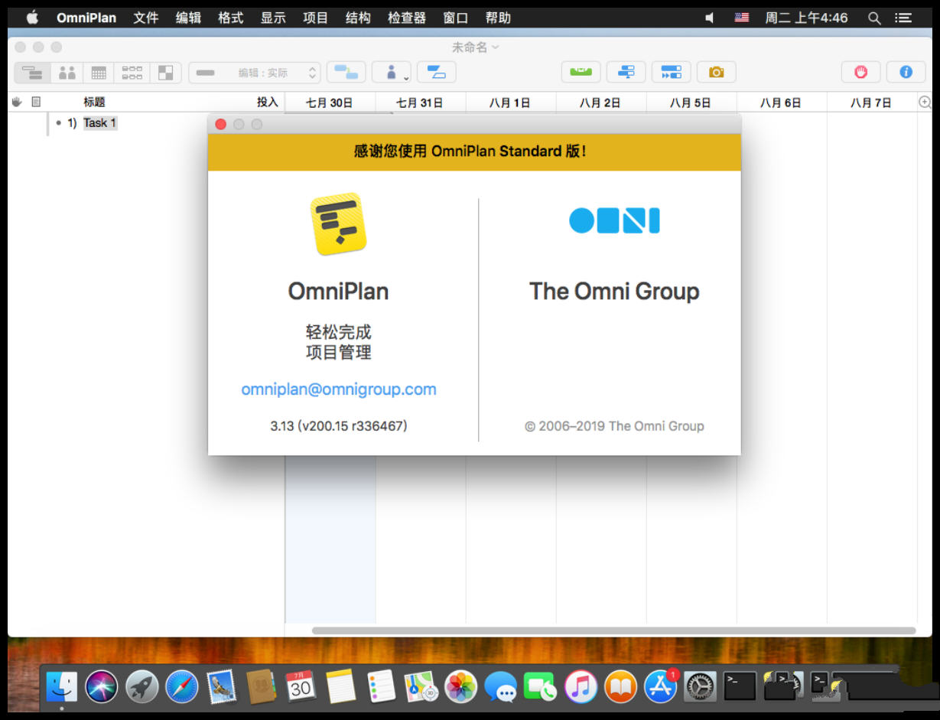Open Photos from the Dock

(x=460, y=686)
